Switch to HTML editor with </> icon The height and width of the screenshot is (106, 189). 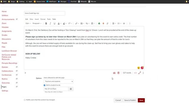point(135,73)
